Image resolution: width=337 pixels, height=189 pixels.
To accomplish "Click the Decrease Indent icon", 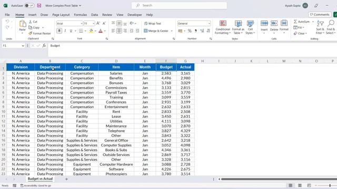I will 132,31.
